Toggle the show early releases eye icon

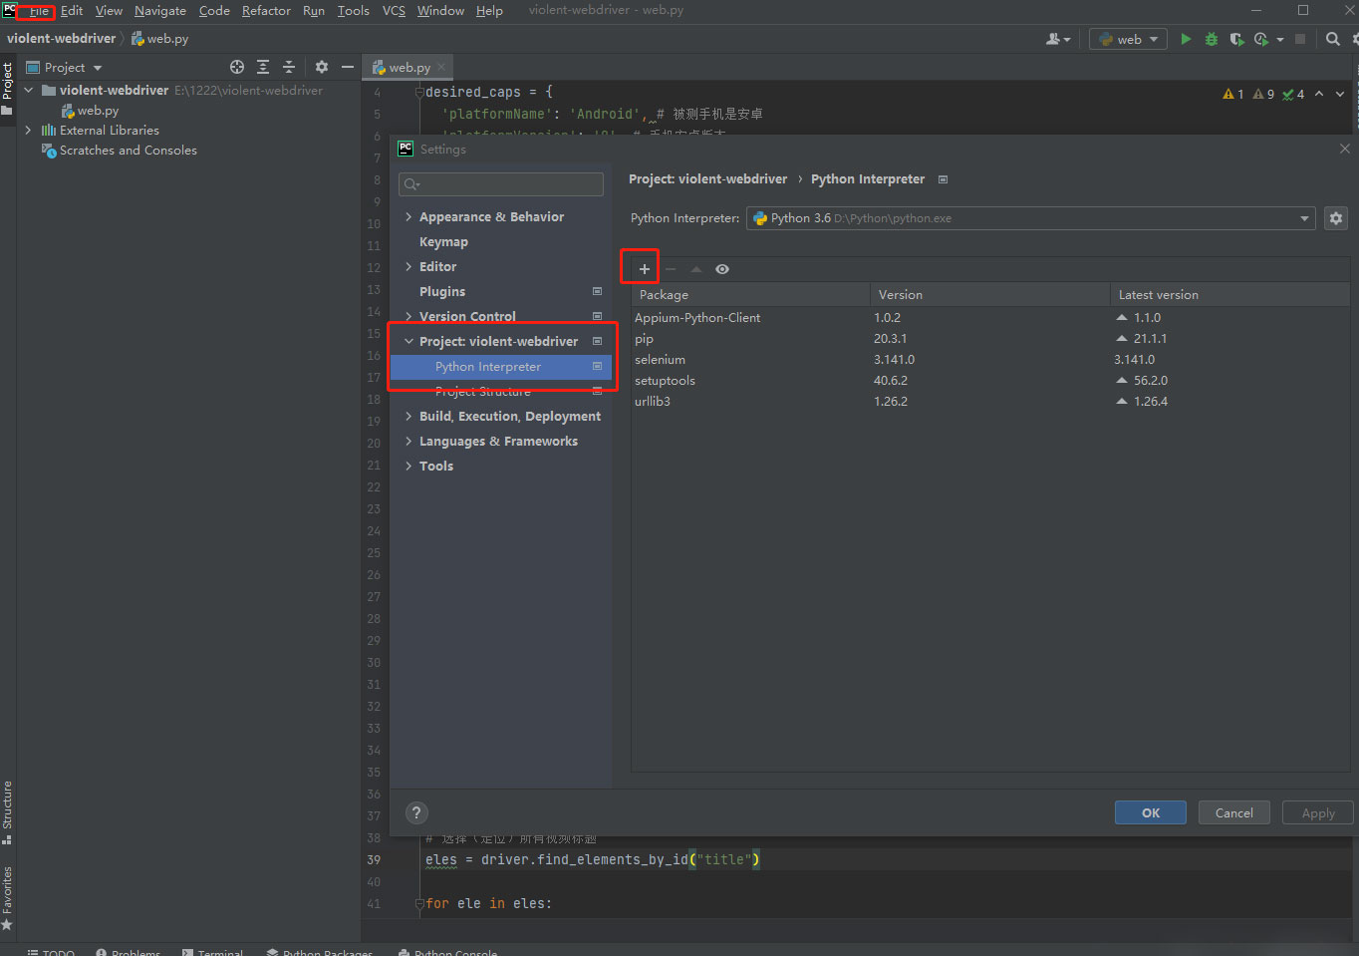[722, 269]
